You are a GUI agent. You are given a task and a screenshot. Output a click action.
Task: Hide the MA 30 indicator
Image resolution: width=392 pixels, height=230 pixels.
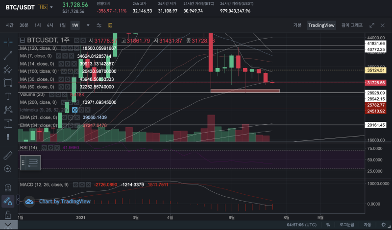tap(61, 79)
